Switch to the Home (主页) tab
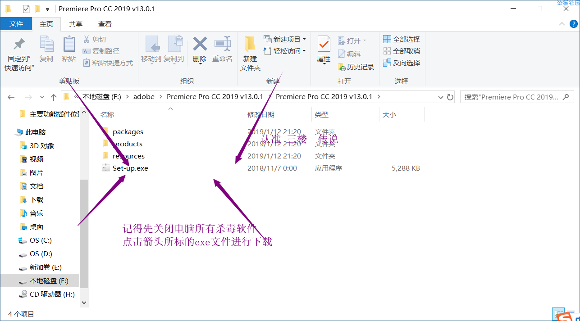 point(46,24)
